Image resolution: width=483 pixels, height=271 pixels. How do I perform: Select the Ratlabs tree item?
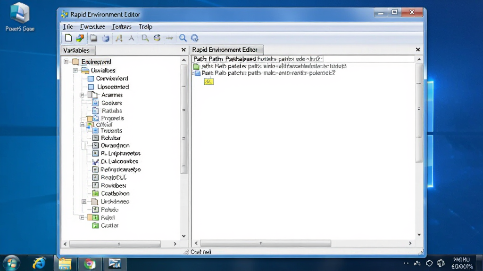(x=112, y=111)
